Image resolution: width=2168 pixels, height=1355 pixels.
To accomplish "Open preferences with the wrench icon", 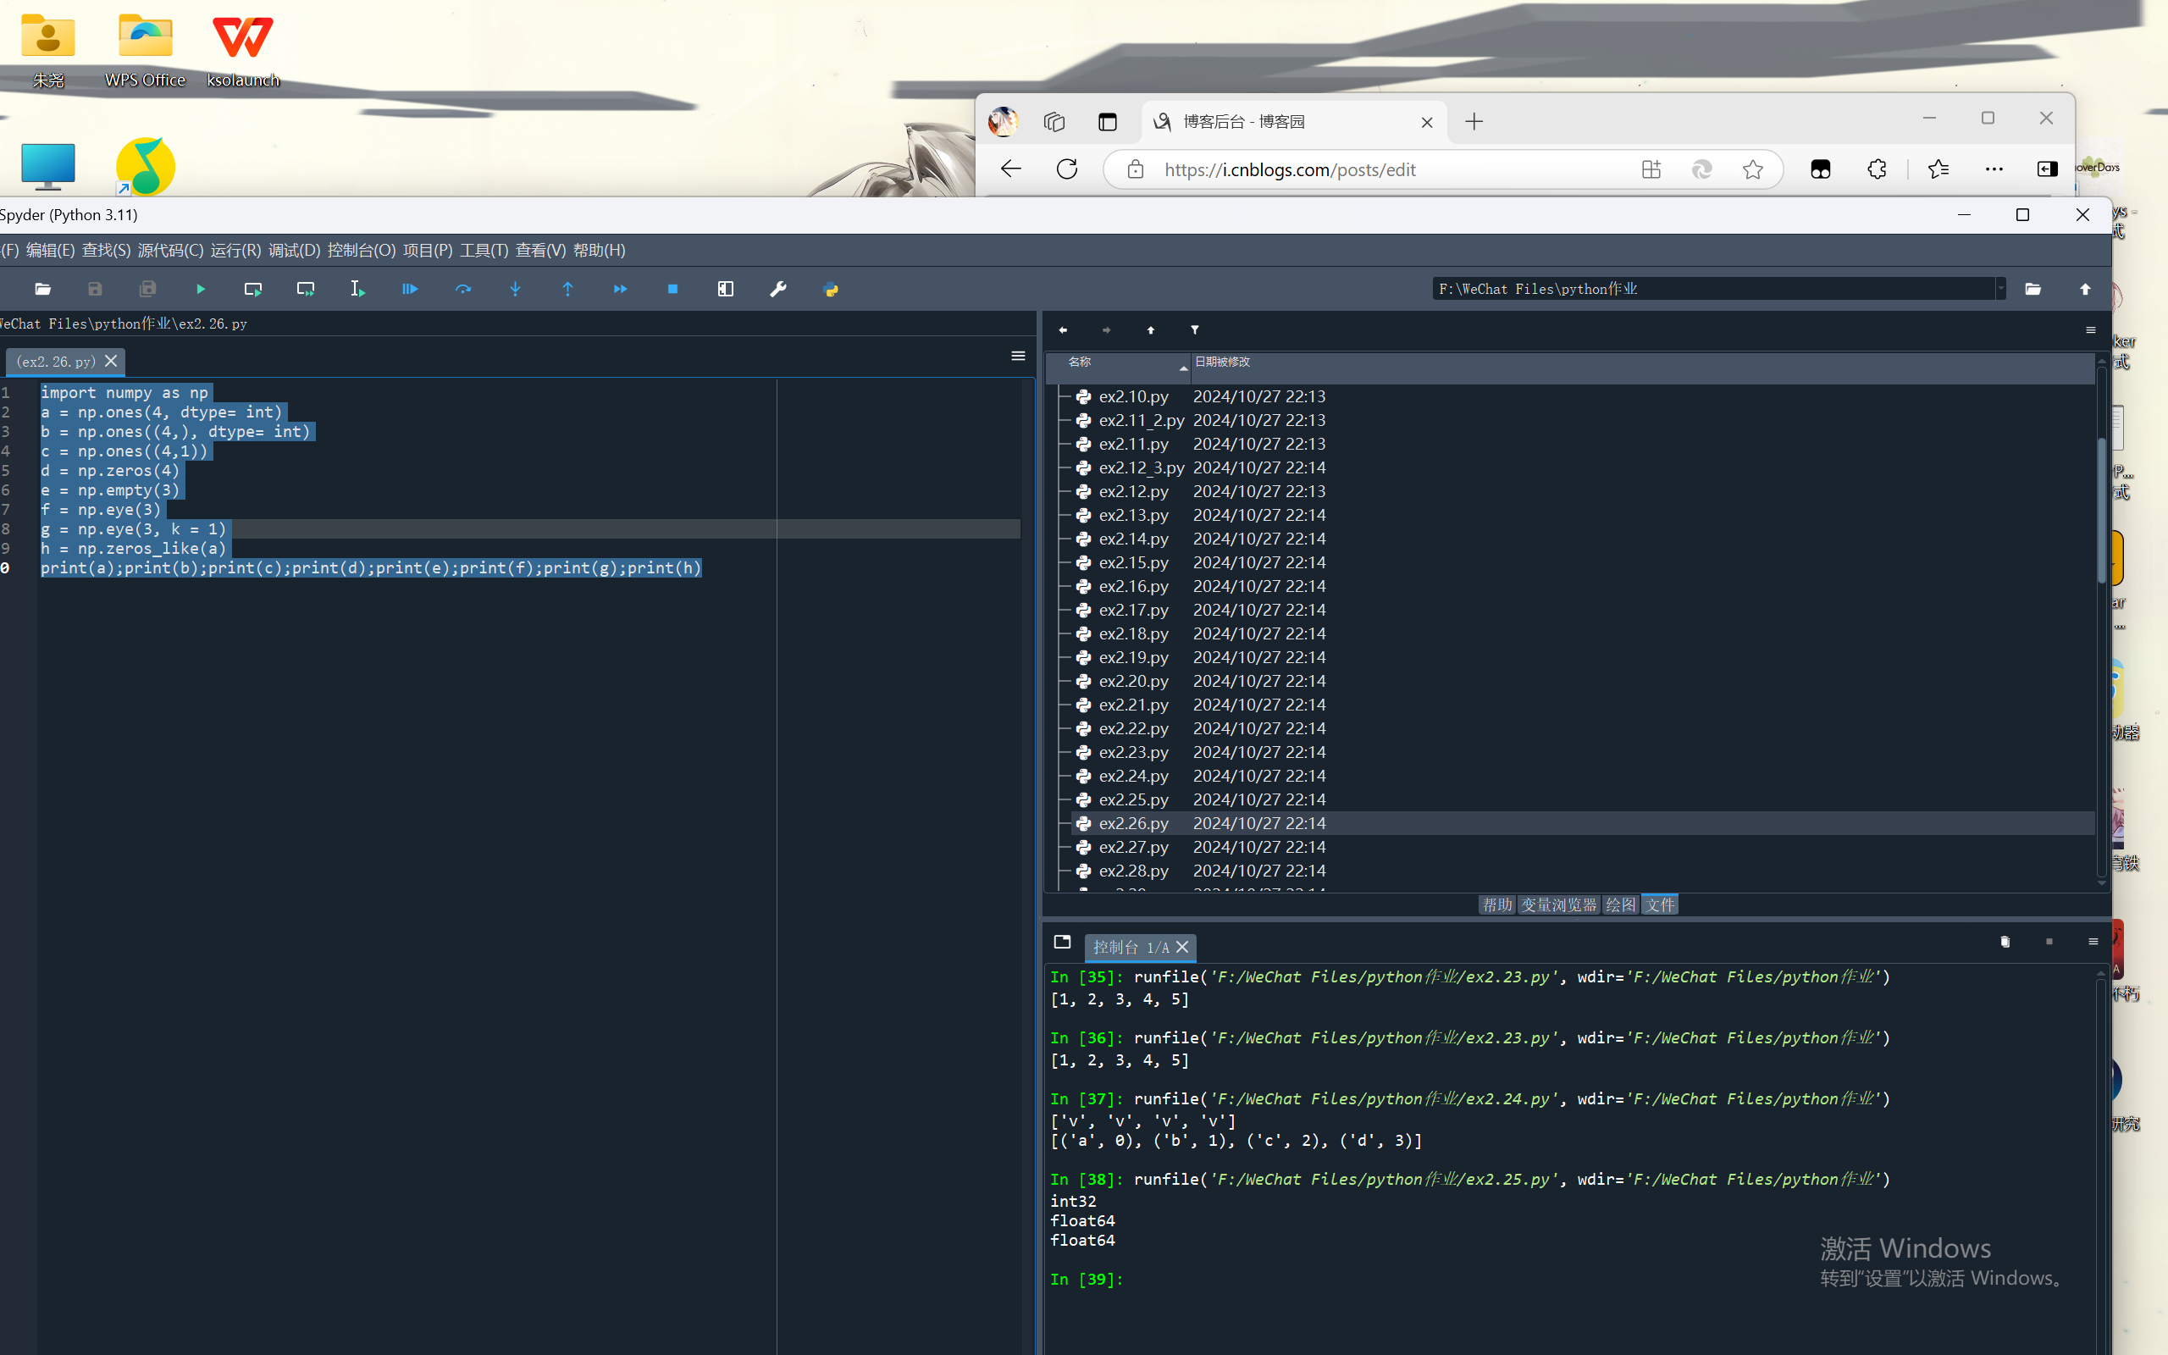I will click(x=777, y=289).
